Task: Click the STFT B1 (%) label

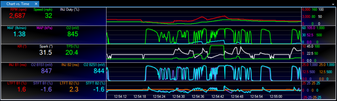Action: (43, 83)
